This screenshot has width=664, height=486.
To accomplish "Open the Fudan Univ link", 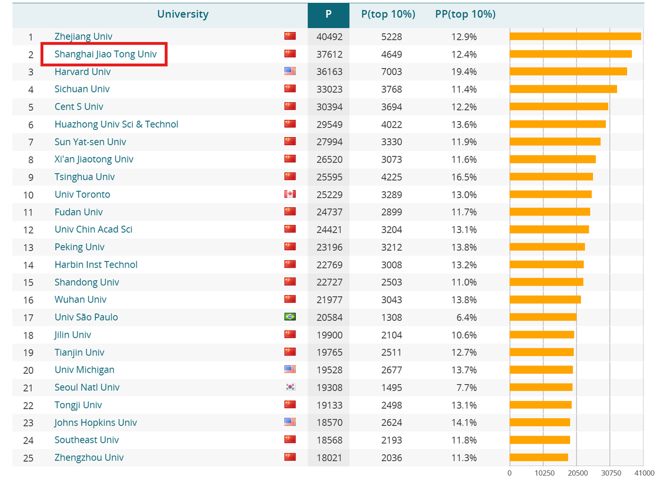I will (x=79, y=212).
